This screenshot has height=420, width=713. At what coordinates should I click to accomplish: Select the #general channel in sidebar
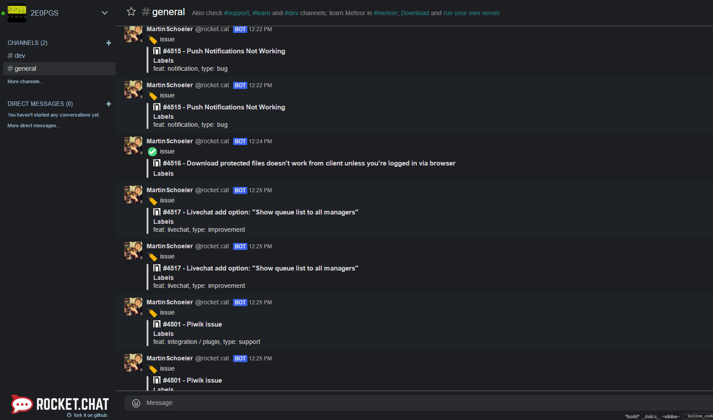click(x=25, y=68)
